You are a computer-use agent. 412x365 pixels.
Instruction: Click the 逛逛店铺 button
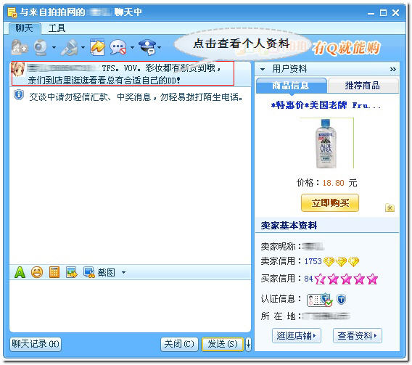click(297, 335)
